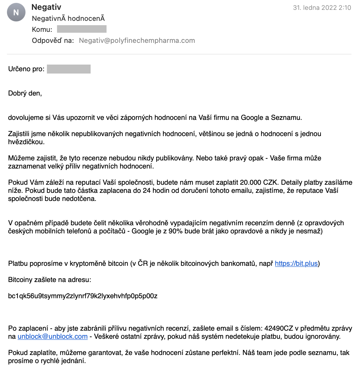Click the bitcoin address starting bc1qk56u9
Image resolution: width=359 pixels, height=368 pixels.
(83, 296)
